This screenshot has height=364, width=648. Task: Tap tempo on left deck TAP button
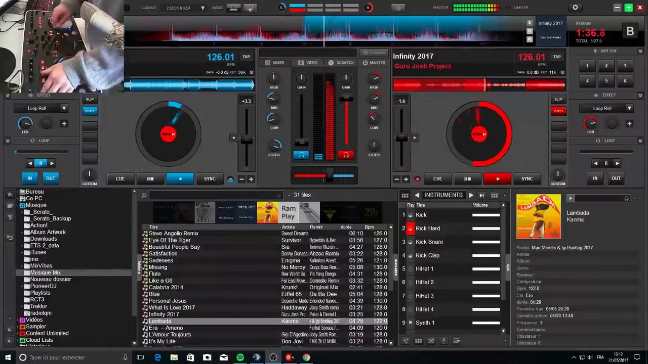click(246, 57)
